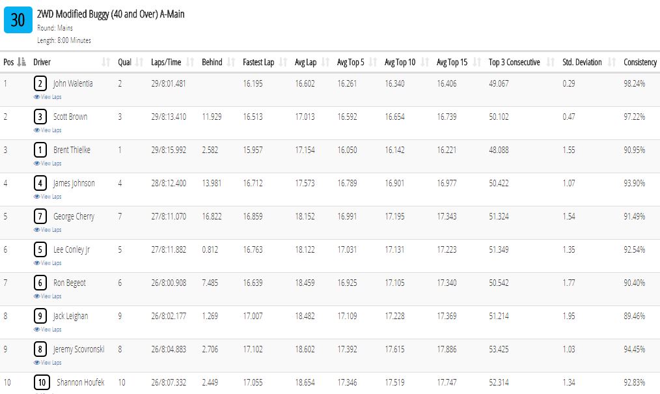Click the Length: 8:00 Minutes text
Viewport: 660px width, 394px height.
[64, 40]
